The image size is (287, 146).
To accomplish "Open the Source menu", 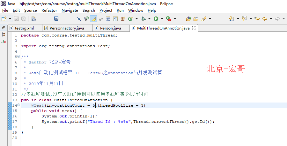I will tap(31, 10).
